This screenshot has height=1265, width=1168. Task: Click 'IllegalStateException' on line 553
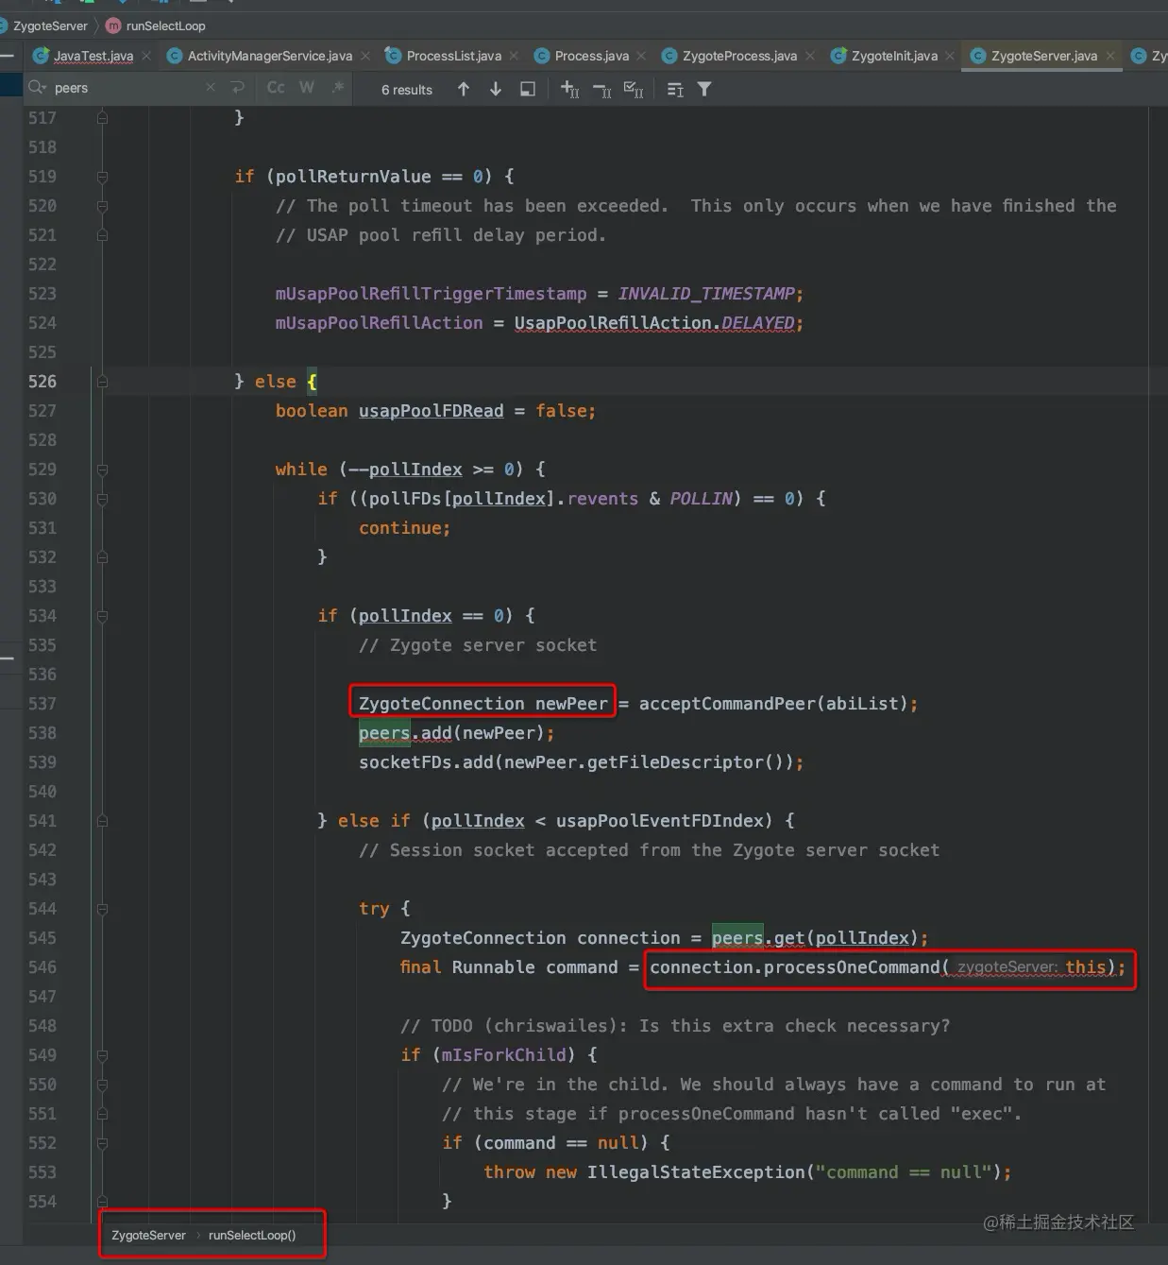696,1172
